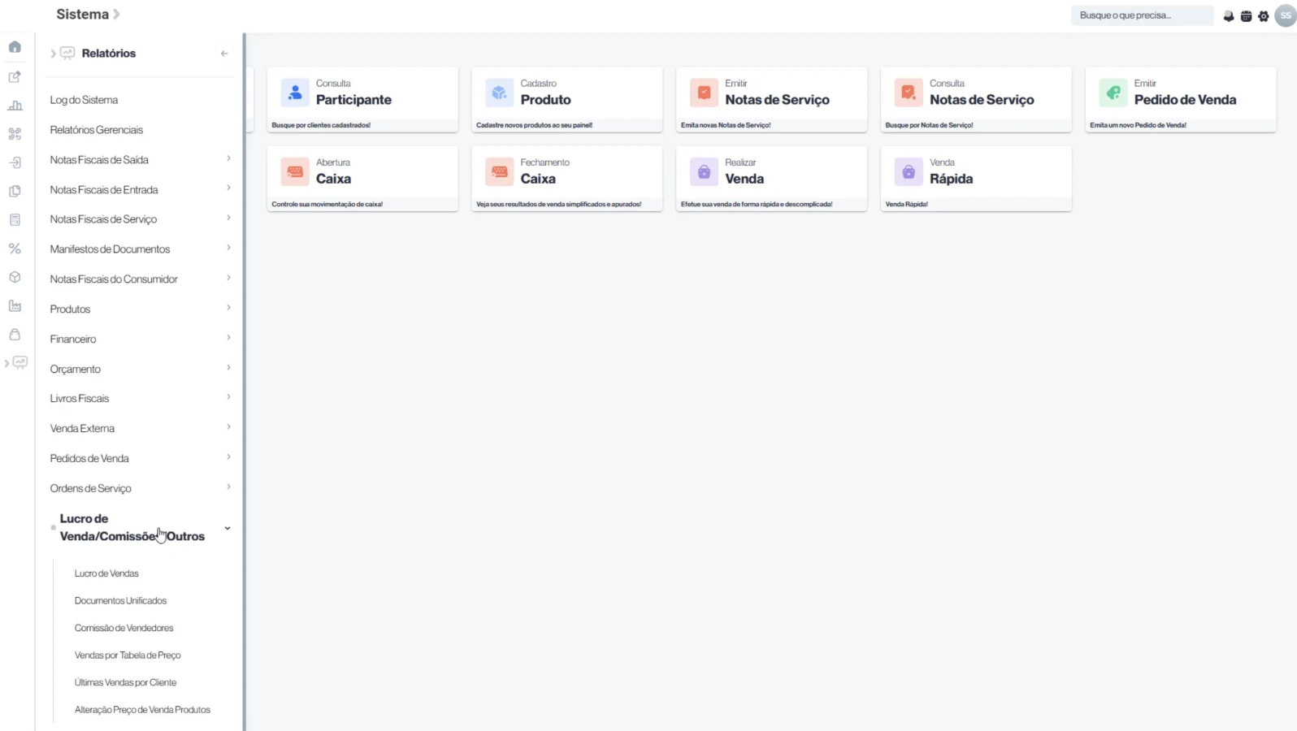The height and width of the screenshot is (731, 1297).
Task: Collapse Lucro de Venda/Comissões/Outros section
Action: pyautogui.click(x=227, y=528)
